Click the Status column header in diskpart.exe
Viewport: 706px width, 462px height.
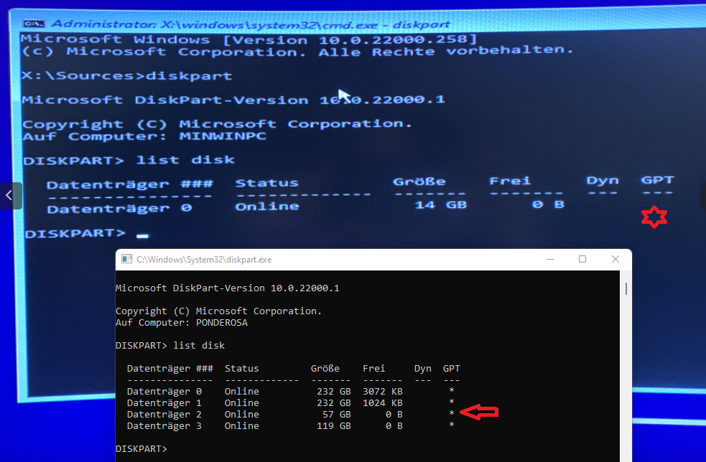point(242,369)
